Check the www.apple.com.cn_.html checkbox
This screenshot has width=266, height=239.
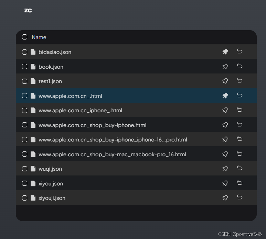click(24, 96)
